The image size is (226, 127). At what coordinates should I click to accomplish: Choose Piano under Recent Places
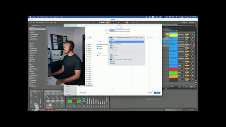(126, 63)
